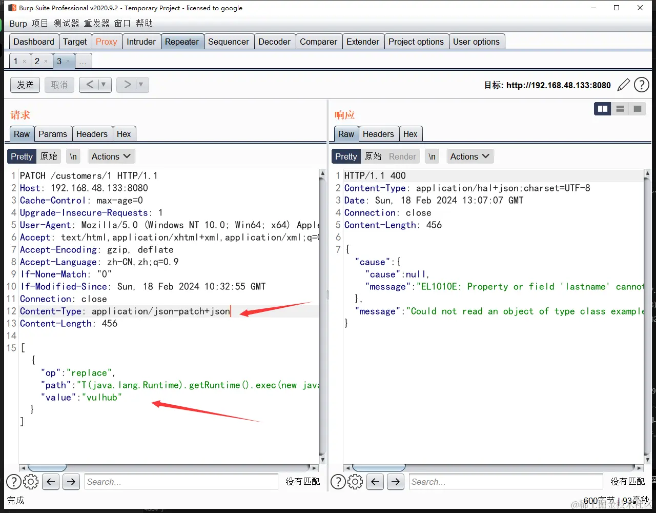Screen dimensions: 656x513
Task: Select Repeater sub-tab 2
Action: click(37, 62)
